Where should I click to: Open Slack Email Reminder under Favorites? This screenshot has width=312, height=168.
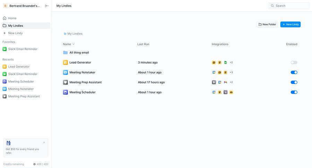point(26,49)
